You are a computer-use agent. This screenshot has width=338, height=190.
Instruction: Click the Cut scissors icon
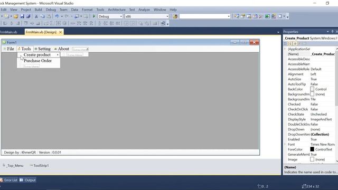click(x=36, y=16)
